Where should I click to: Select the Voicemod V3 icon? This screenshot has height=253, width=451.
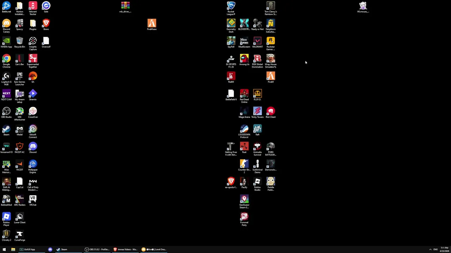coord(6,148)
